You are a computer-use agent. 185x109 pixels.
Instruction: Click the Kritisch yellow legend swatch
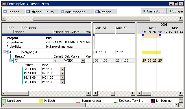click(x=41, y=101)
